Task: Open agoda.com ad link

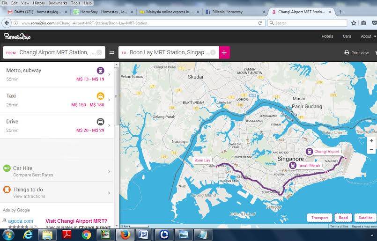Action: pyautogui.click(x=21, y=221)
